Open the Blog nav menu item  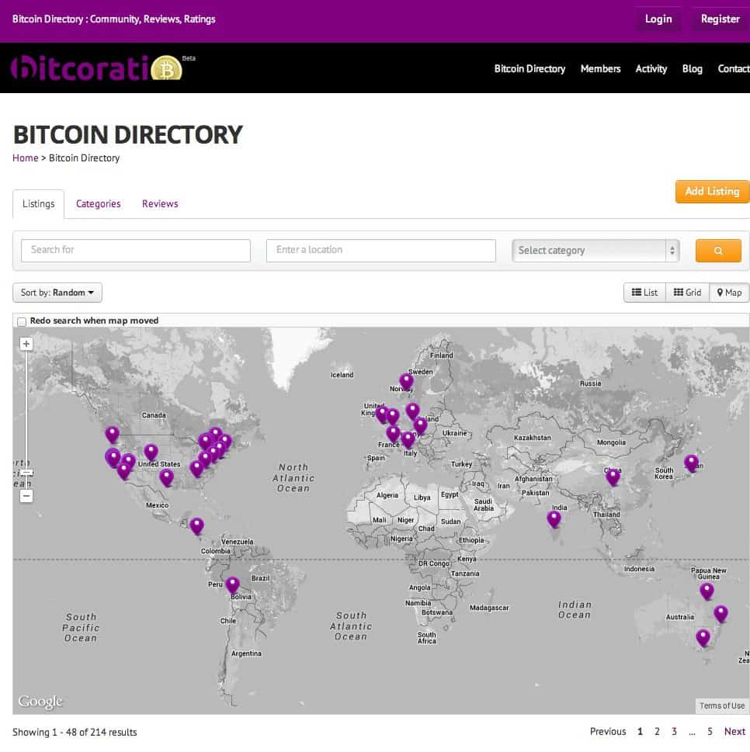(x=692, y=68)
